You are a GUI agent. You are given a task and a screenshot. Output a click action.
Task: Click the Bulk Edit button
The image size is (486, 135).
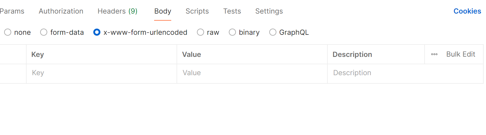(461, 54)
